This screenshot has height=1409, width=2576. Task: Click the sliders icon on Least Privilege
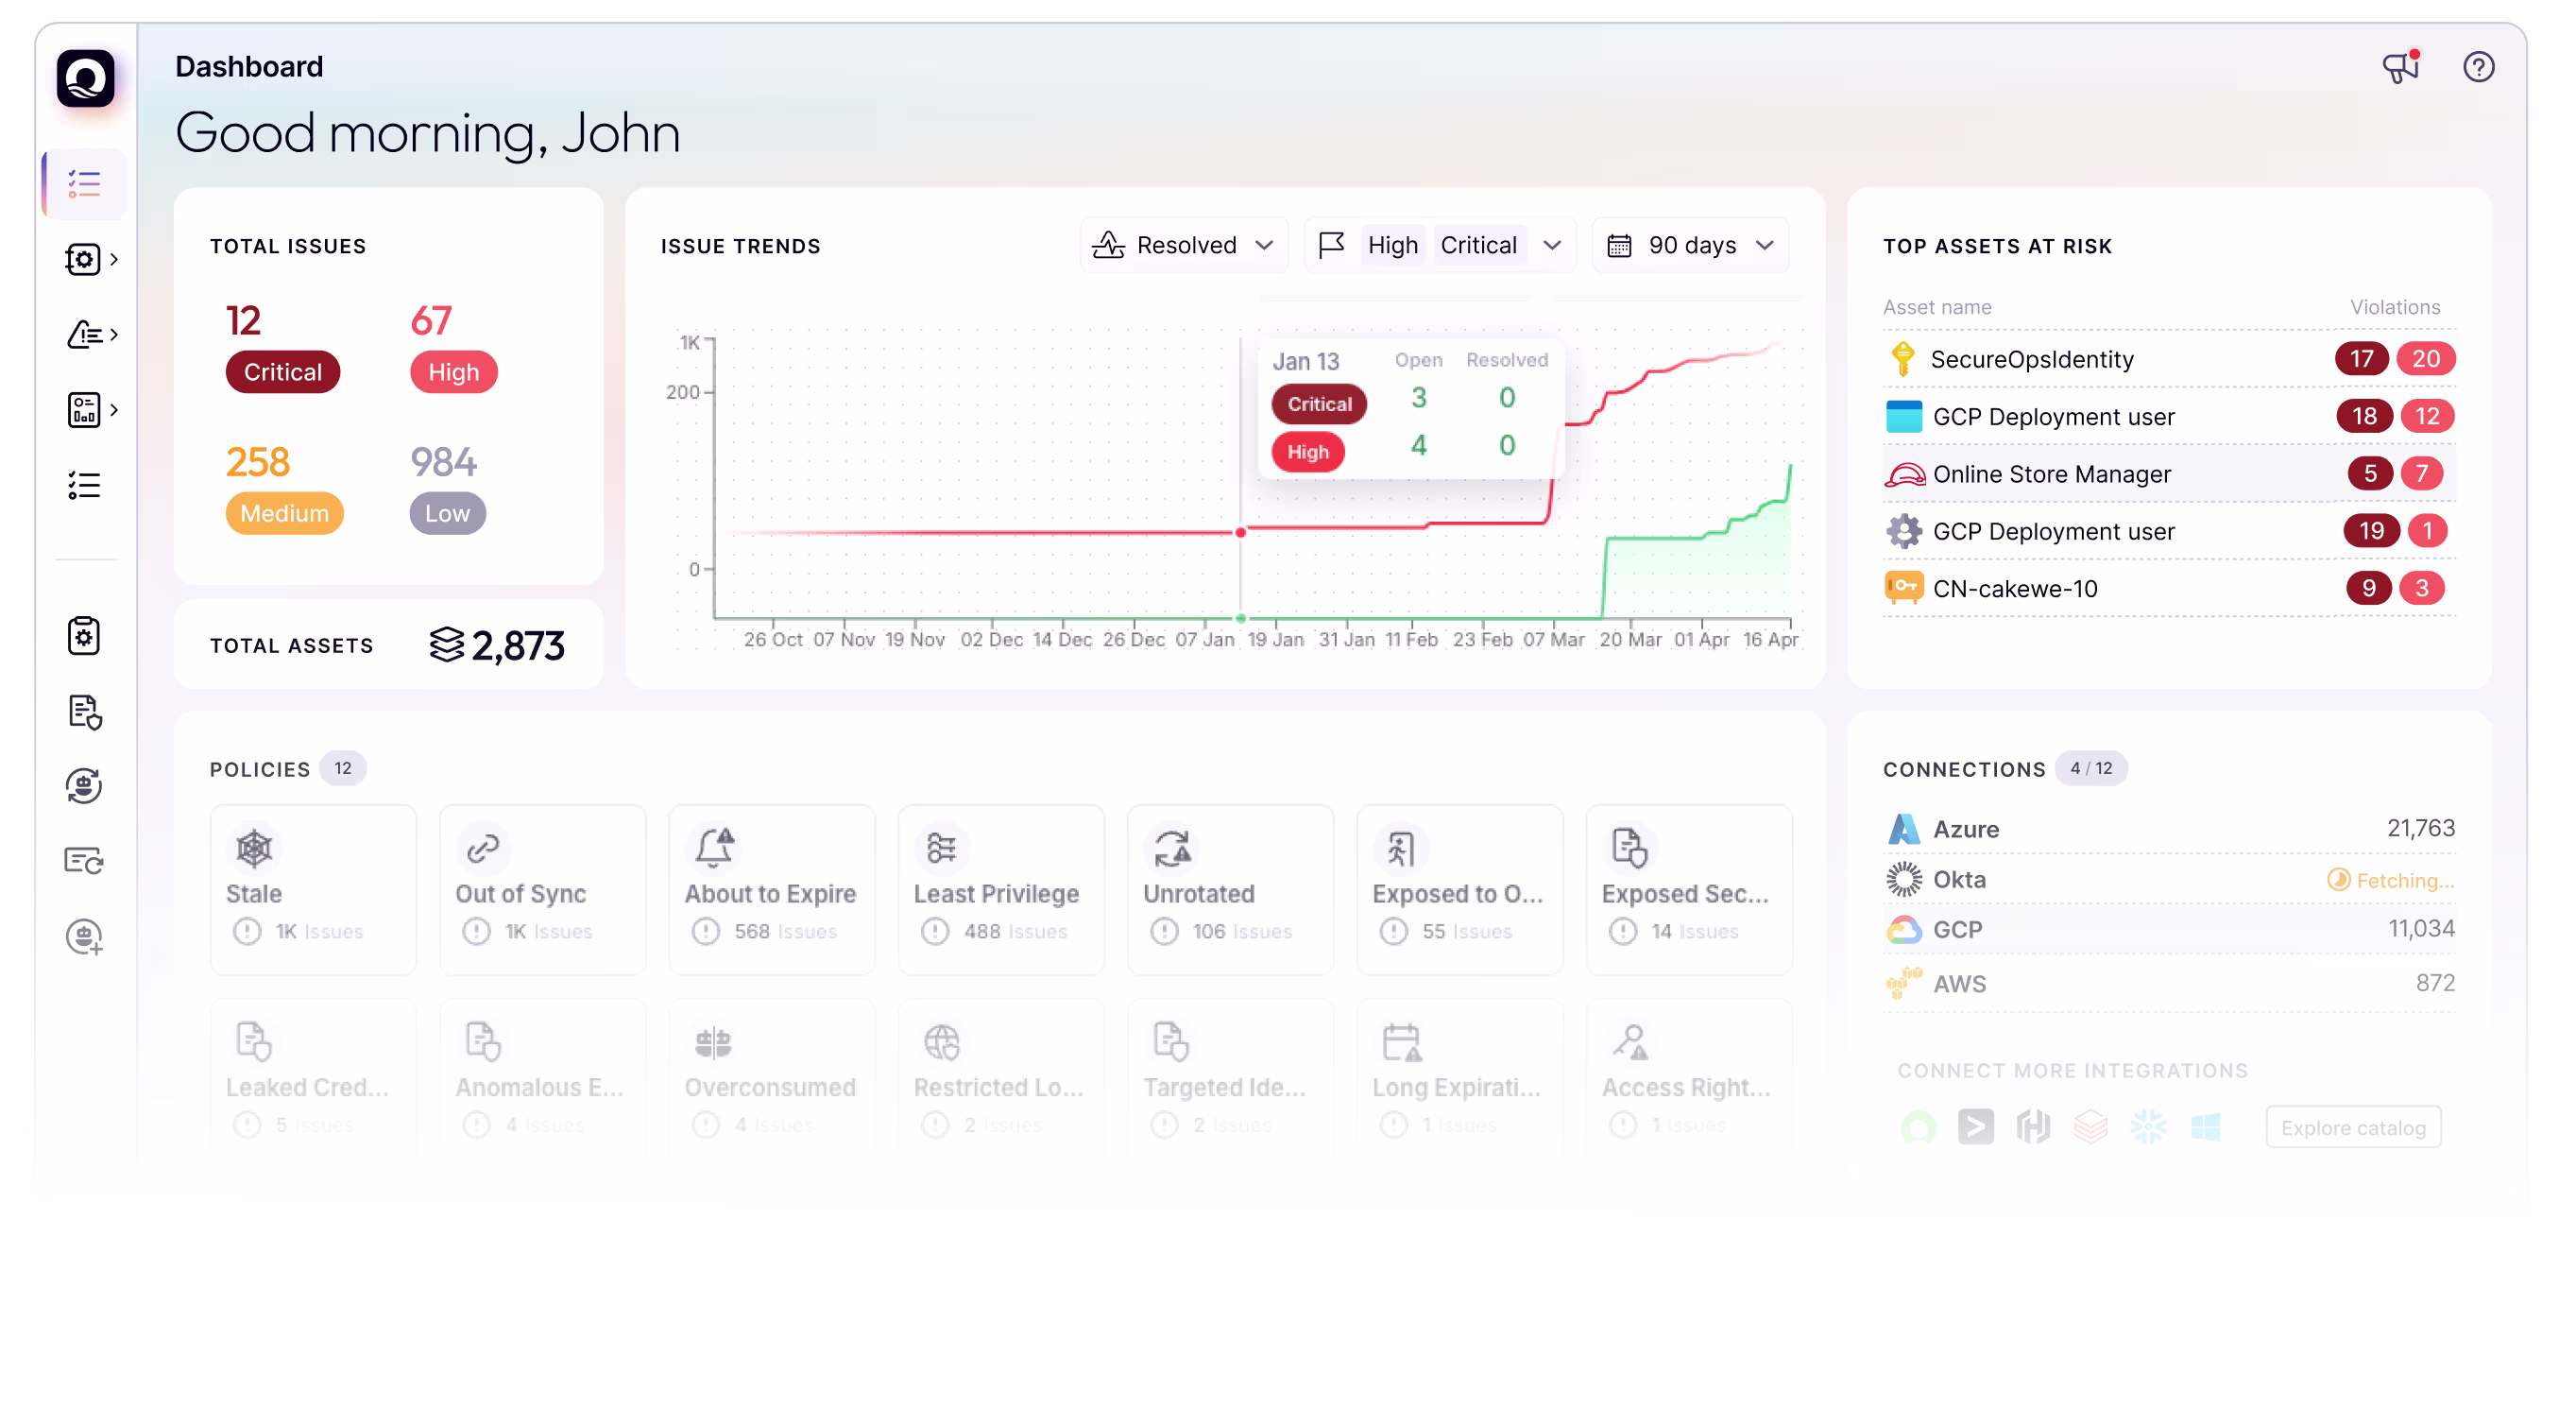coord(941,849)
